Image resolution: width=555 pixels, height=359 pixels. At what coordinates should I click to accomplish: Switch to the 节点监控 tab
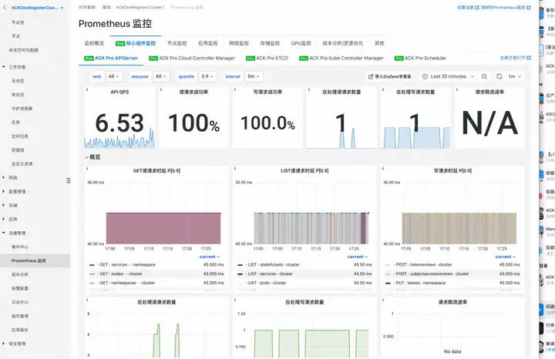[x=177, y=43]
